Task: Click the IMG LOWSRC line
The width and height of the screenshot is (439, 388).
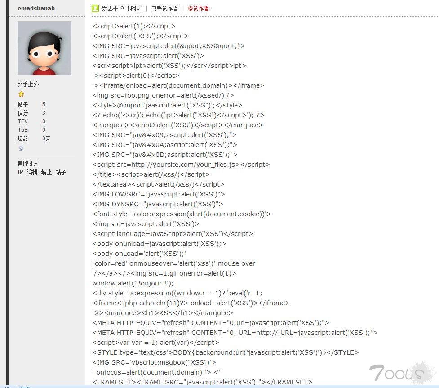Action: tap(159, 194)
